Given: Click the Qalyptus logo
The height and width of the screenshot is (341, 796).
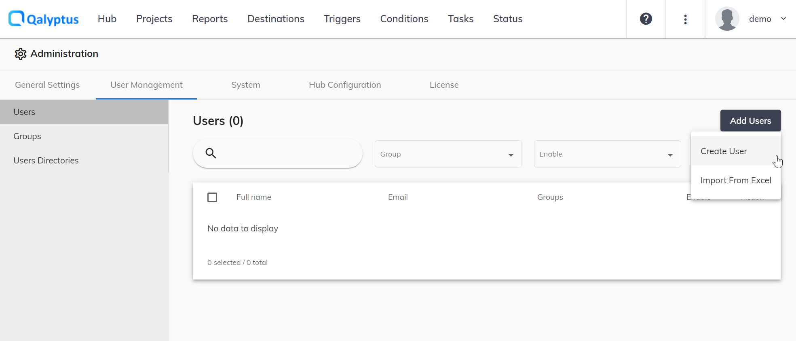Looking at the screenshot, I should click(44, 19).
